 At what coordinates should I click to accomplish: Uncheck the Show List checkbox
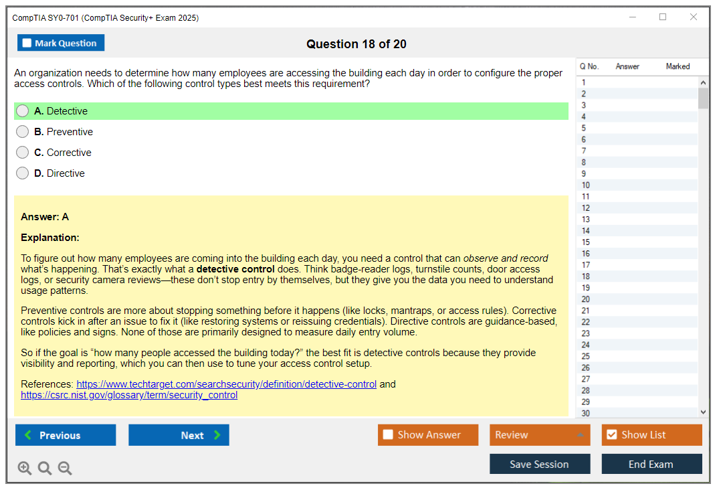pos(611,434)
